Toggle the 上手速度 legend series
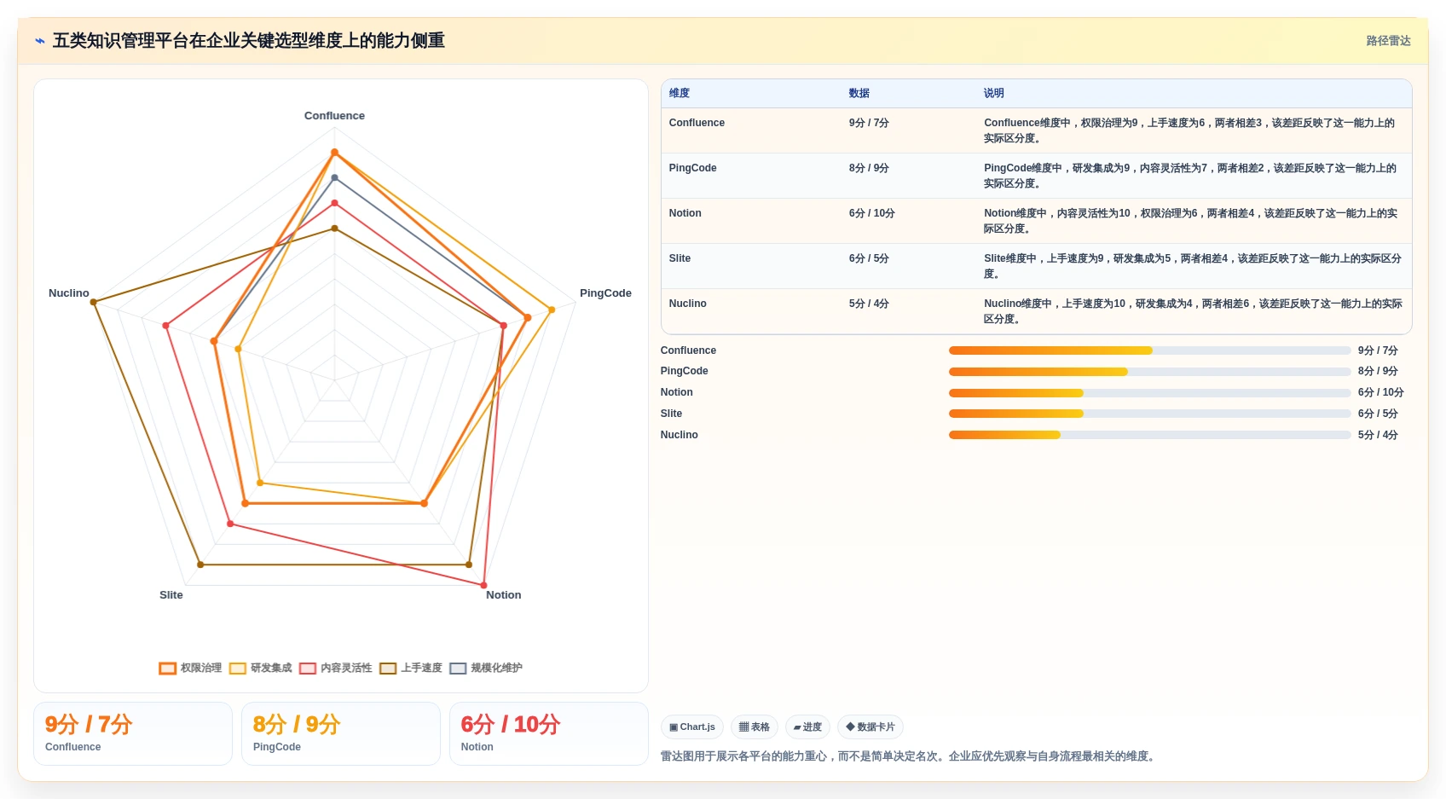 click(411, 668)
